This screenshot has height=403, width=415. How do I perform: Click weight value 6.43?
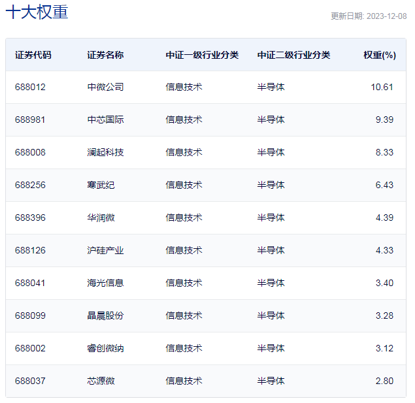click(x=384, y=185)
